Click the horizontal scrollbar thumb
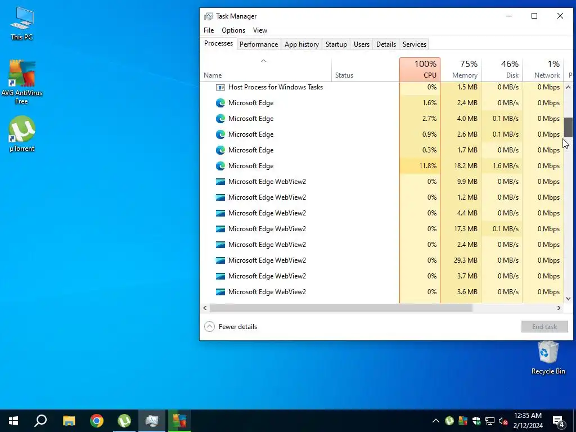The width and height of the screenshot is (576, 432). tap(340, 308)
